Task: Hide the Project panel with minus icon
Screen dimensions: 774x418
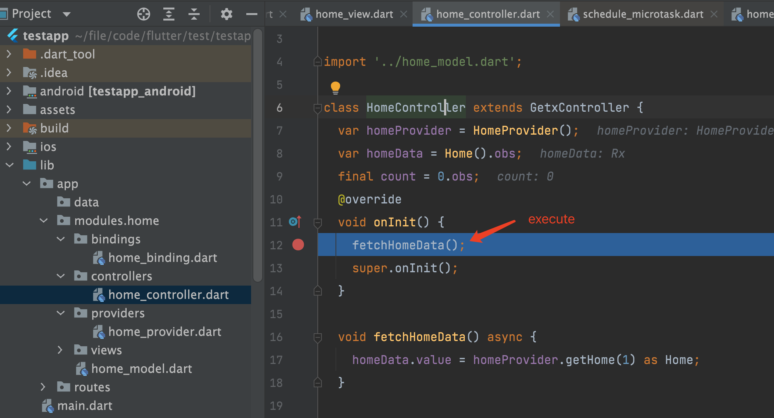Action: tap(251, 14)
